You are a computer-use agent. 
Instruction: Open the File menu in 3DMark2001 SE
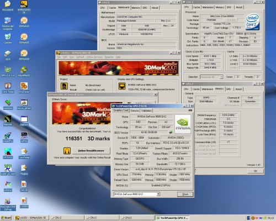(x=59, y=57)
